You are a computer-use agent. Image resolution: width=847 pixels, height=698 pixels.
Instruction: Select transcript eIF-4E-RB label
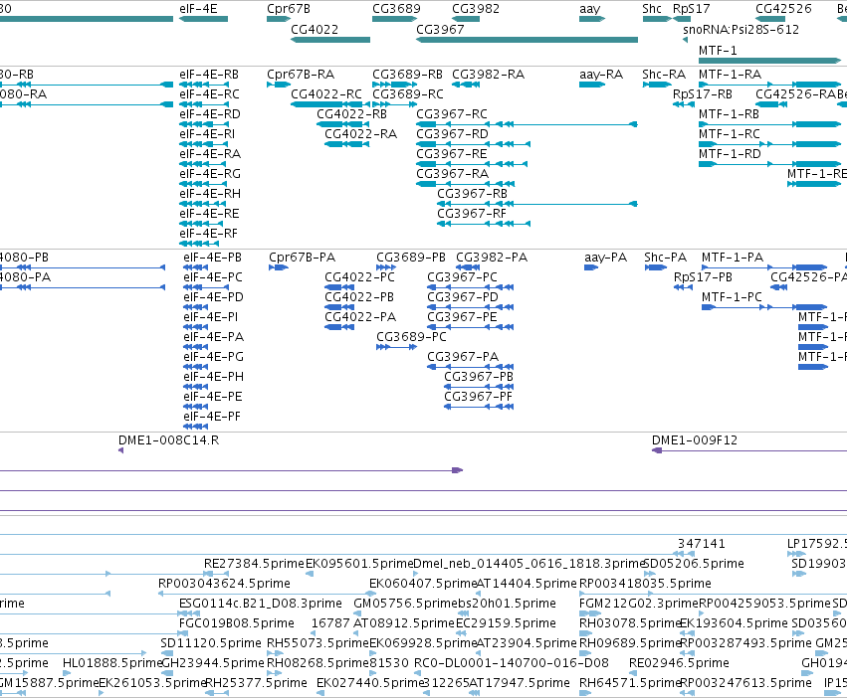point(209,74)
